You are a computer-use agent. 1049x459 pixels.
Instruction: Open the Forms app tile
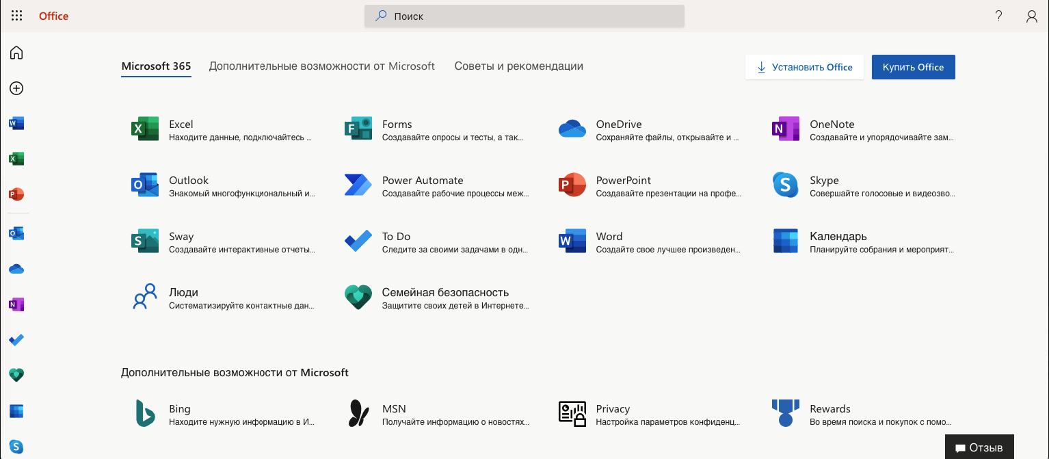point(436,129)
